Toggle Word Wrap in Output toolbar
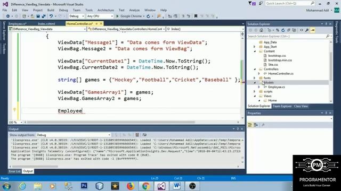Screen dimensions: 341x191 tap(144, 135)
